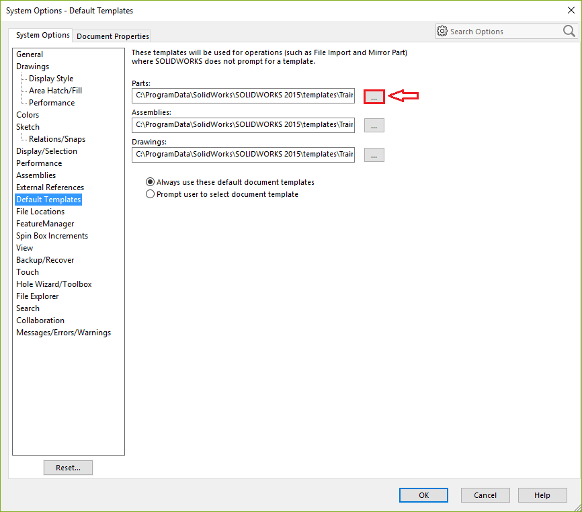Select External References options

50,187
